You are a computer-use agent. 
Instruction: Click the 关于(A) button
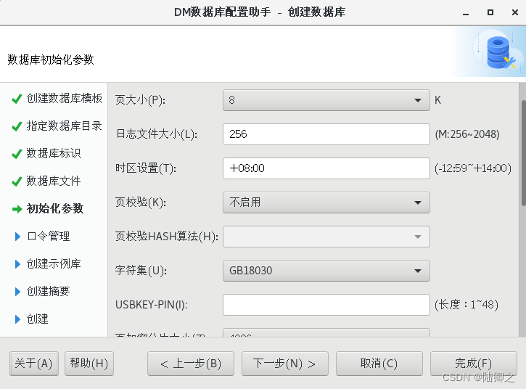[x=34, y=364]
